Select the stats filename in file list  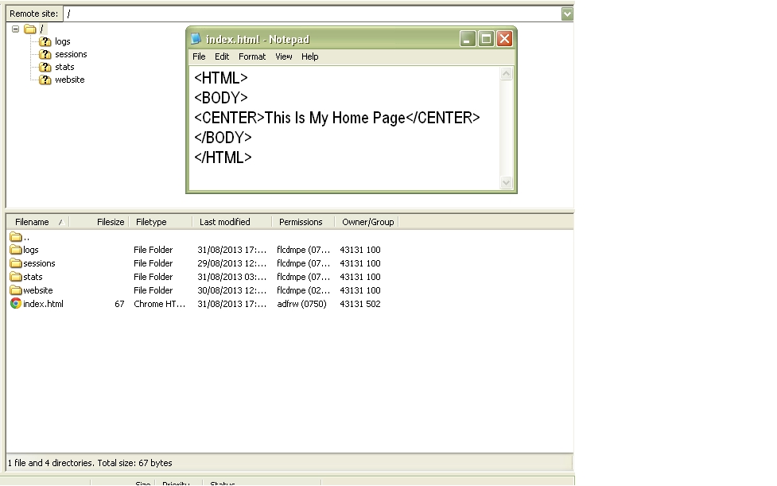pos(33,277)
